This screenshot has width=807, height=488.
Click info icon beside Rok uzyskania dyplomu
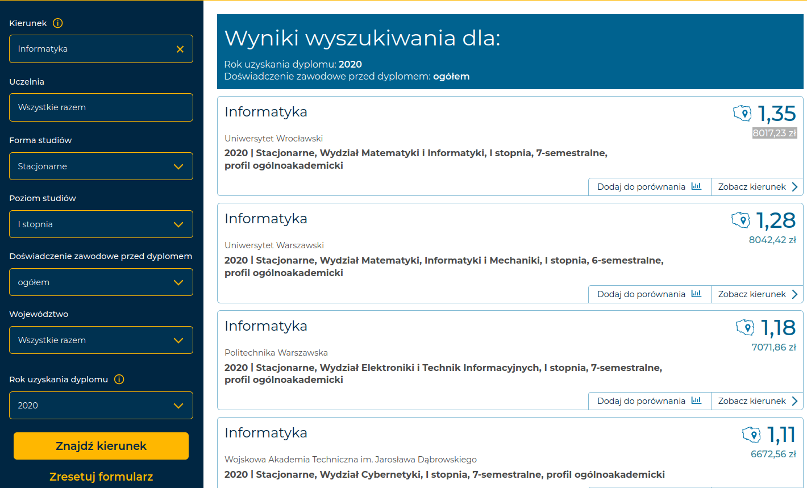119,379
